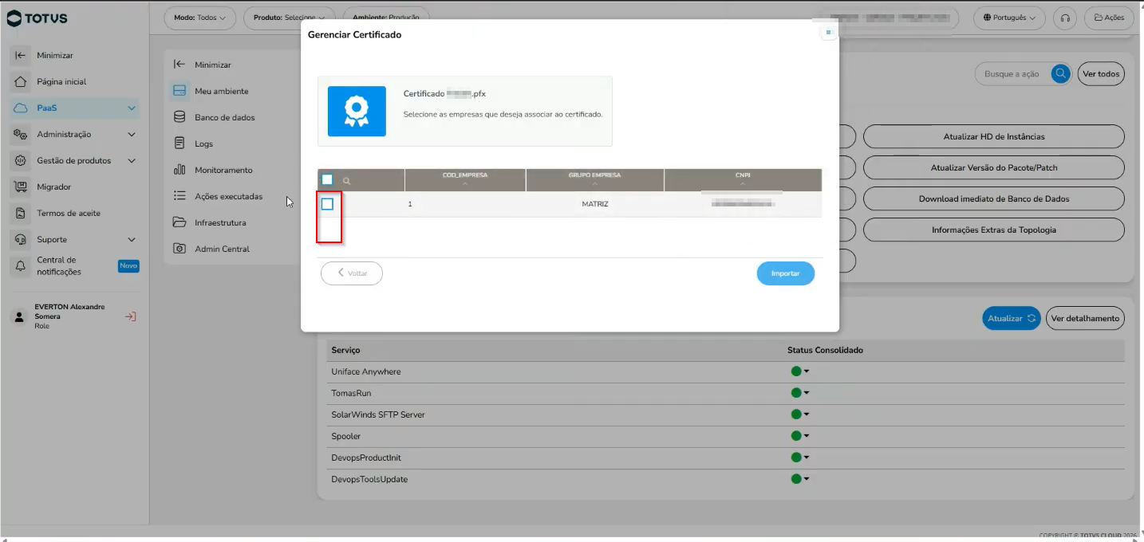Click Atualizar Versão do Pacote/Patch button
The image size is (1144, 542).
(994, 167)
